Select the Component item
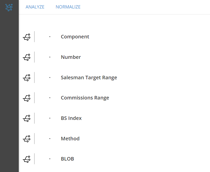Screen dimensions: 210x172 coord(75,37)
